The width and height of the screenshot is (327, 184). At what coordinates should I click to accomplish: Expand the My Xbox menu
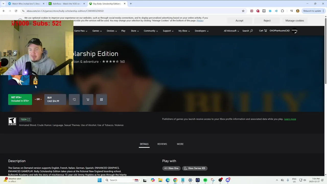184,31
